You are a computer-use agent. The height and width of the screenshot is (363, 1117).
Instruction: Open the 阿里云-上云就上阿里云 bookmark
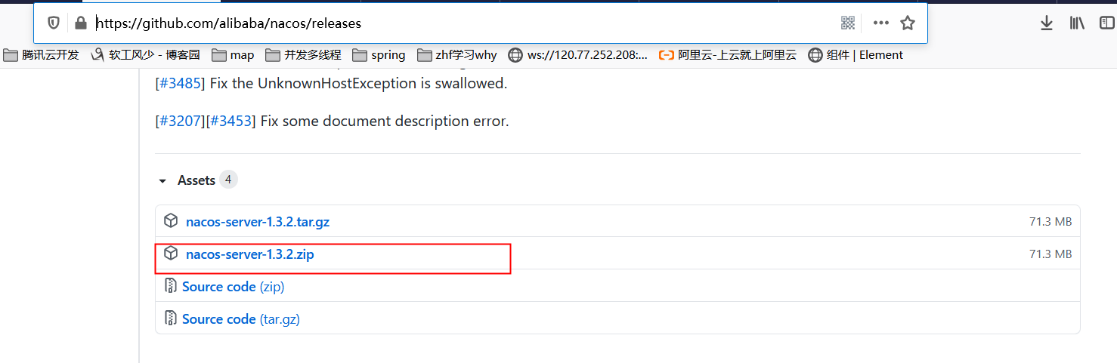728,55
